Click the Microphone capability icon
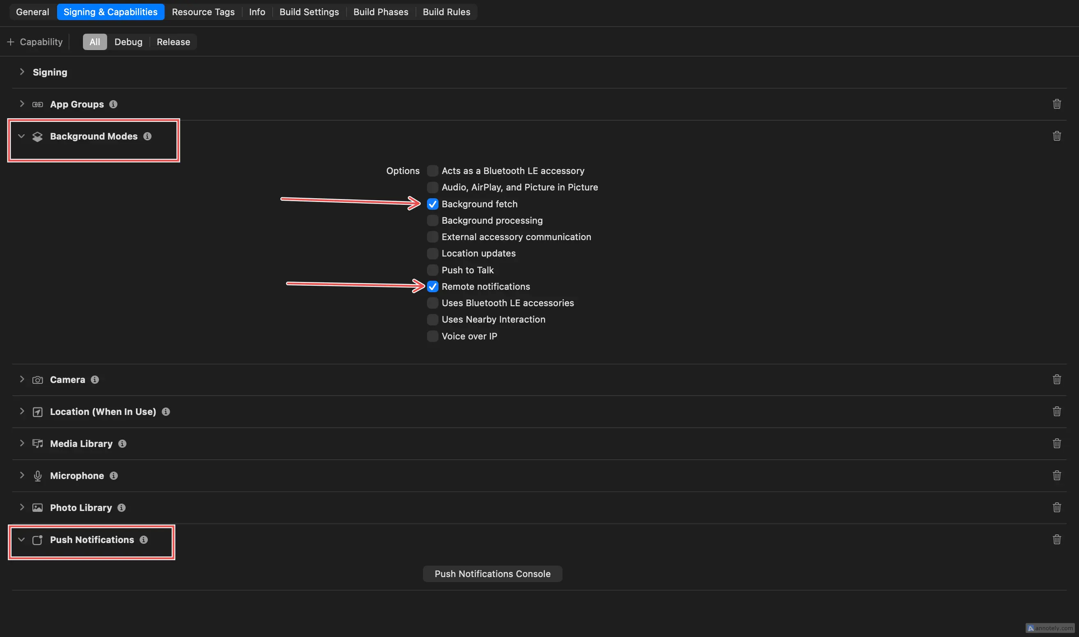Screen dimensions: 1079x637 [38, 476]
